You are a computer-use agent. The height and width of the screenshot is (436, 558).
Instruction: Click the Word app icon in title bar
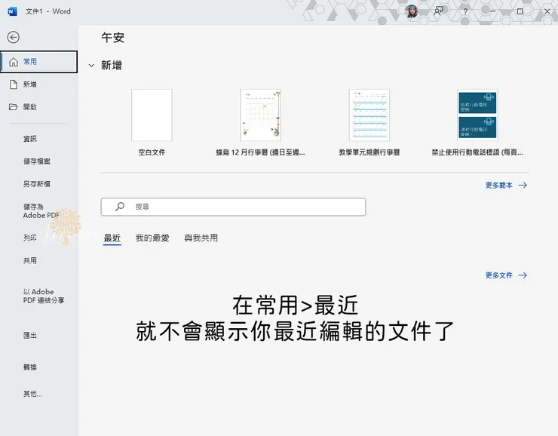[12, 11]
